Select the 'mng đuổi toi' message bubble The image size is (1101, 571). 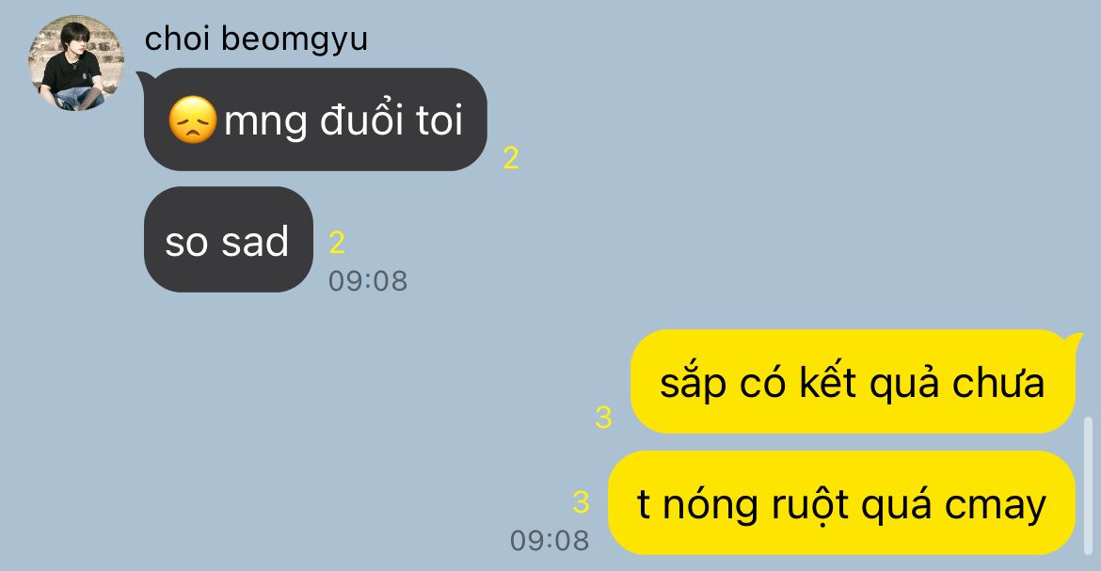point(315,119)
